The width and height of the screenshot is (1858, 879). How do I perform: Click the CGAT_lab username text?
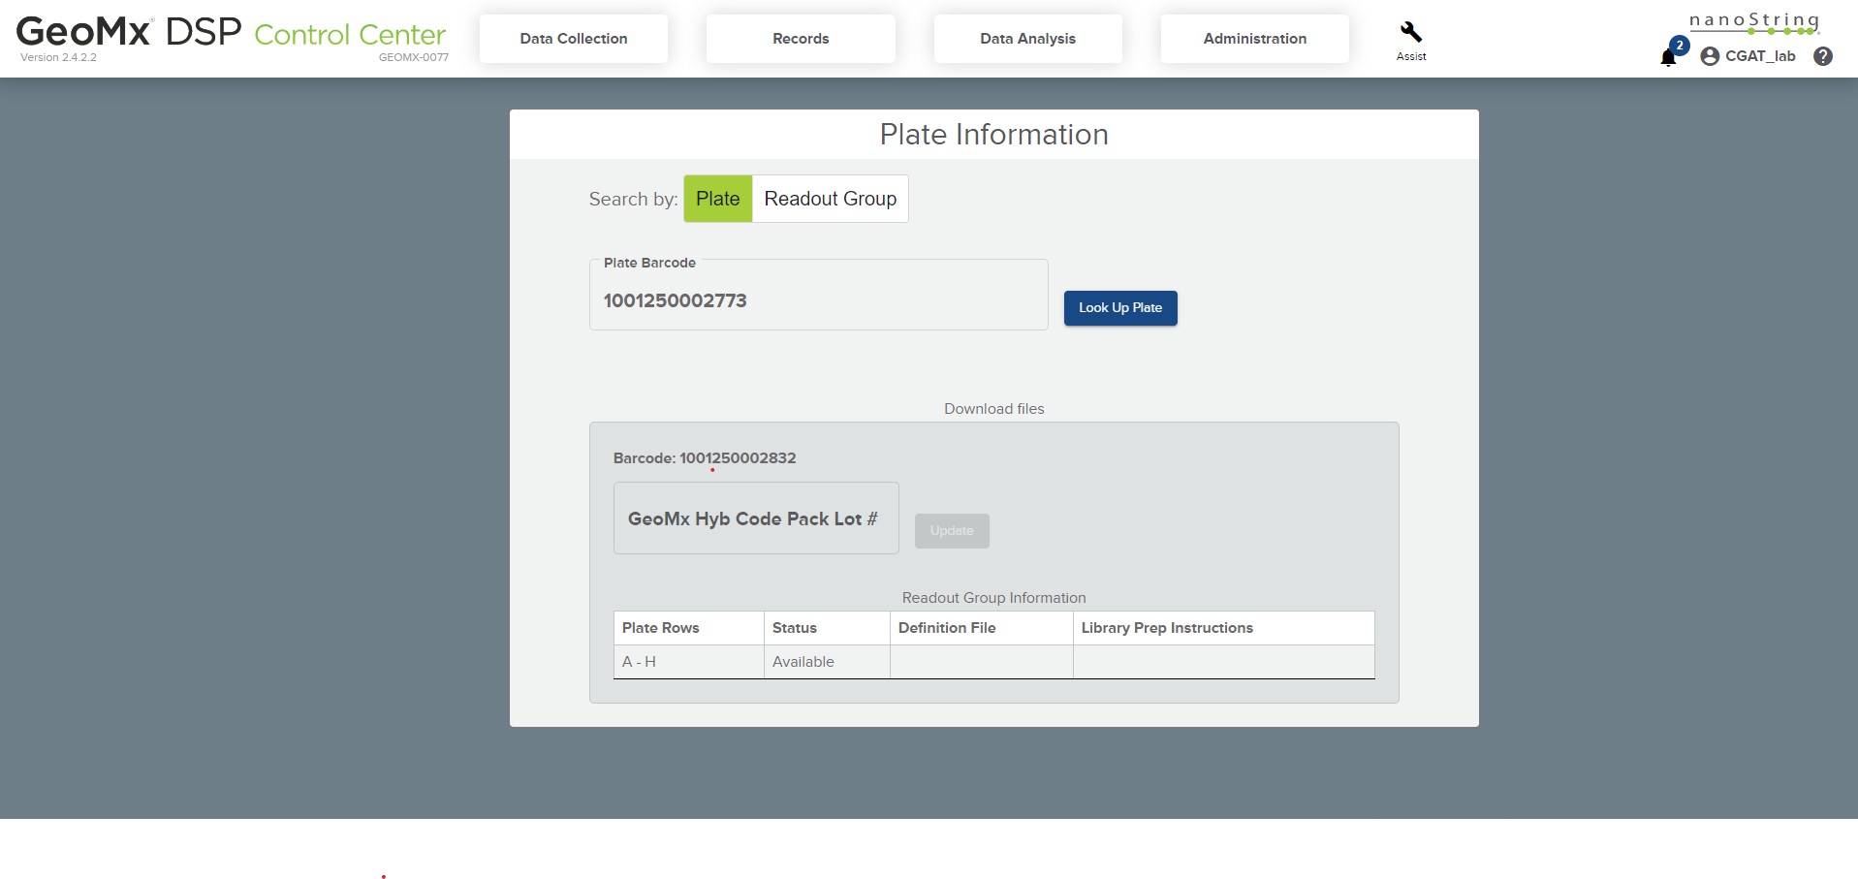[x=1760, y=56]
